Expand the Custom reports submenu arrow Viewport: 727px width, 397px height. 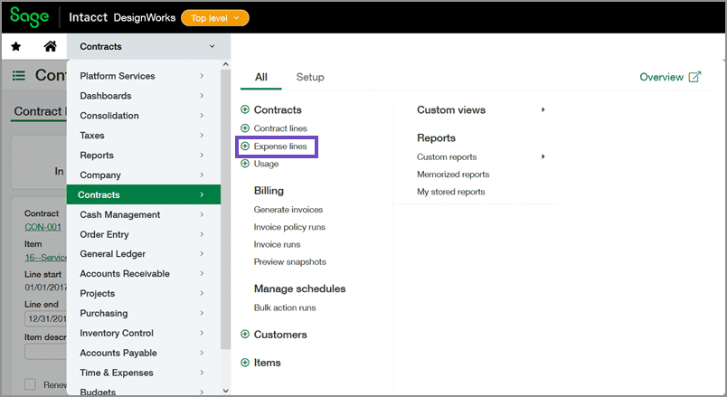coord(543,157)
